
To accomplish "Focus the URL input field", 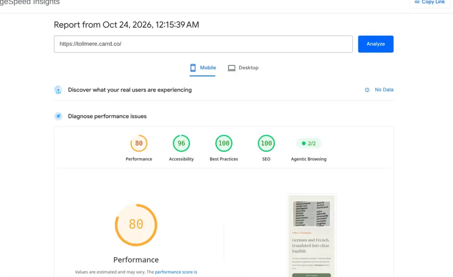I will (203, 44).
